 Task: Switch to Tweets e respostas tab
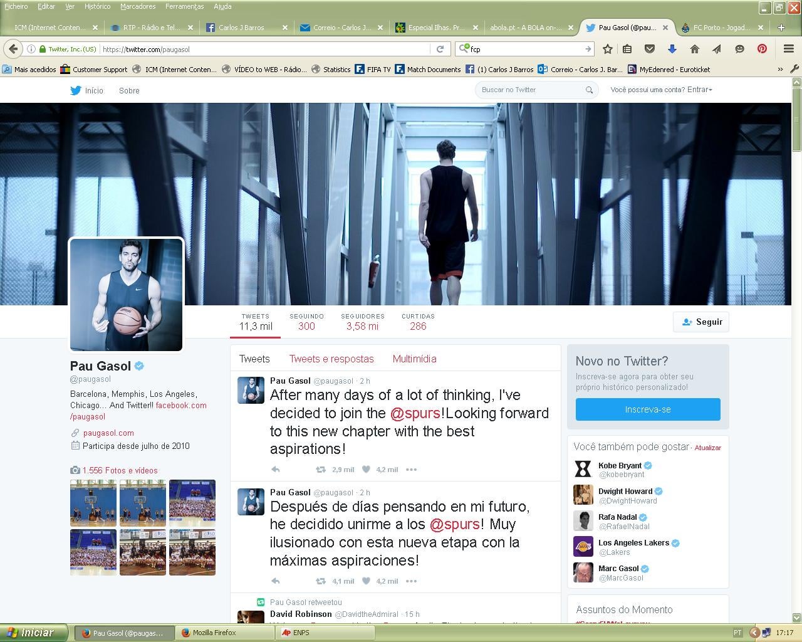331,359
